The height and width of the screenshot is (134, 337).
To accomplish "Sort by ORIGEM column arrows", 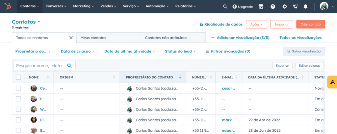I will click(114, 77).
